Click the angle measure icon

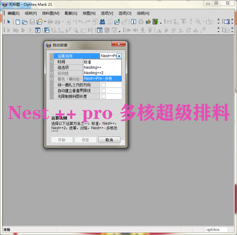195,31
